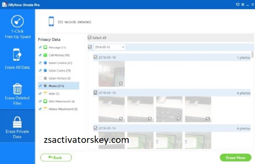Toggle the 2016-05-14 group checkbox

click(x=95, y=128)
